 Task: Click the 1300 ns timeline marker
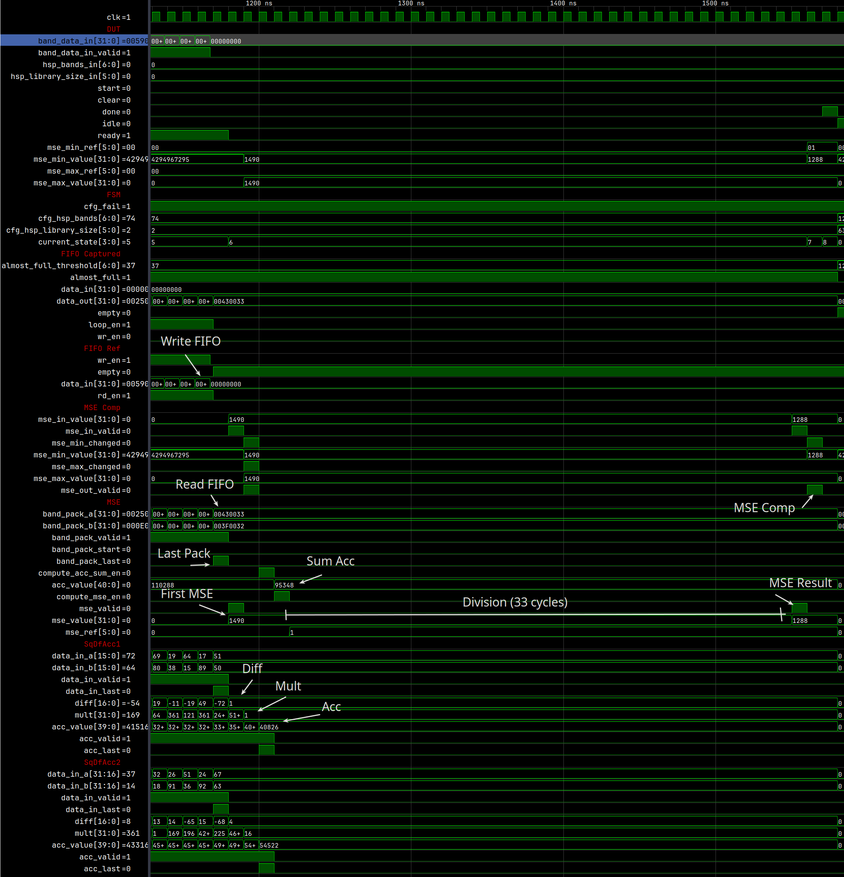[411, 3]
